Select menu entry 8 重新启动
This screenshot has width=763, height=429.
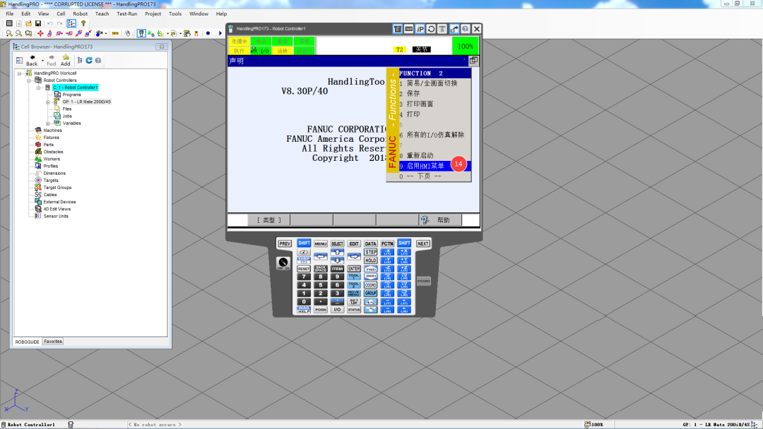coord(420,155)
